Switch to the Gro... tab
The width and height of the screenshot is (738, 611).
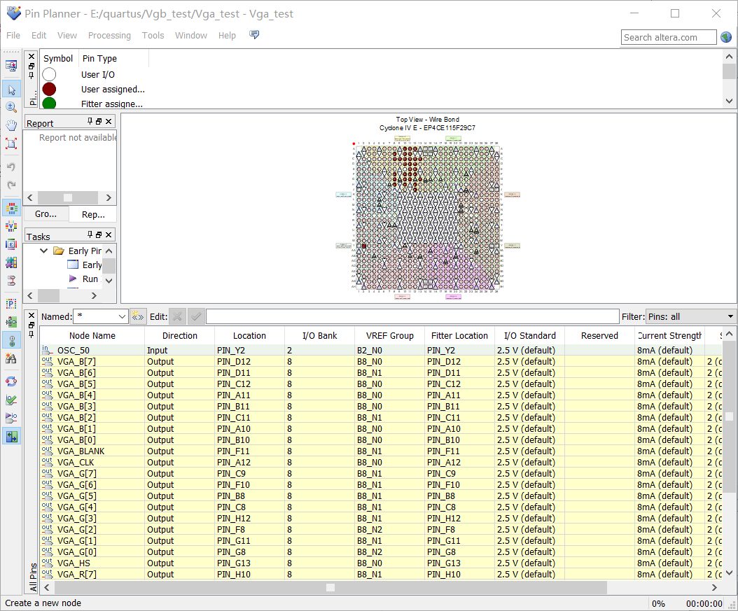click(46, 214)
